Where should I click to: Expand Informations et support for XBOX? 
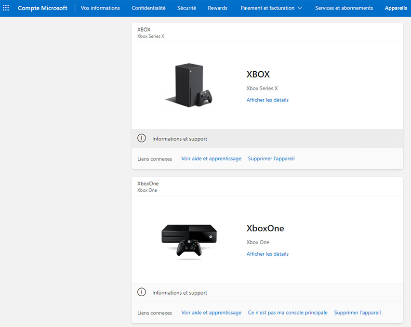(180, 139)
